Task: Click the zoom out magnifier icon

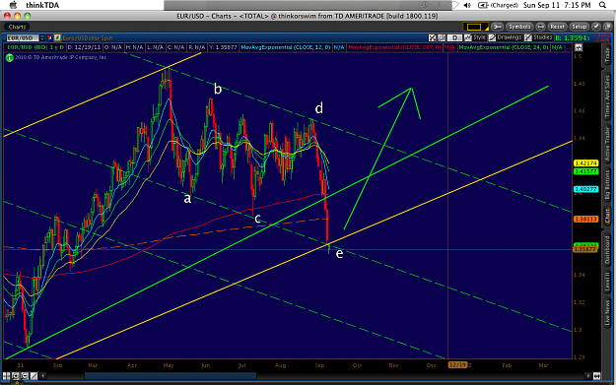Action: (25, 376)
